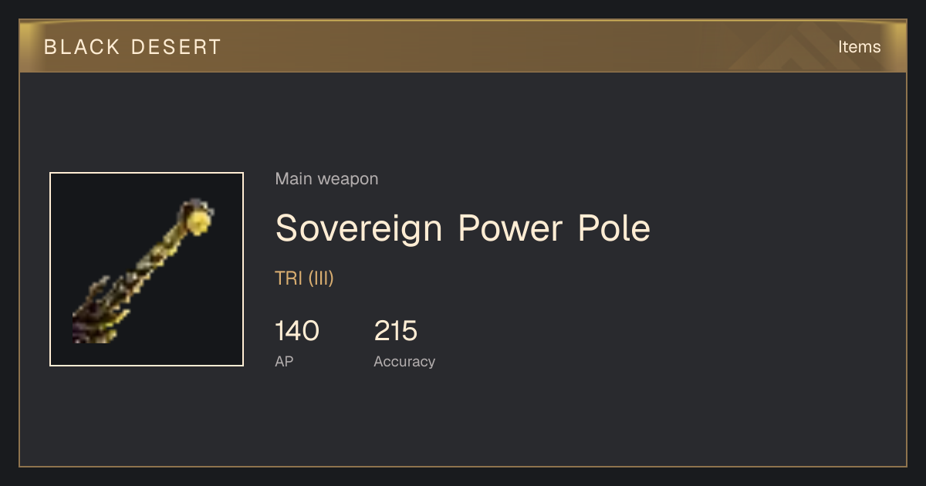Open the Items section link
The width and height of the screenshot is (926, 486).
[x=859, y=47]
